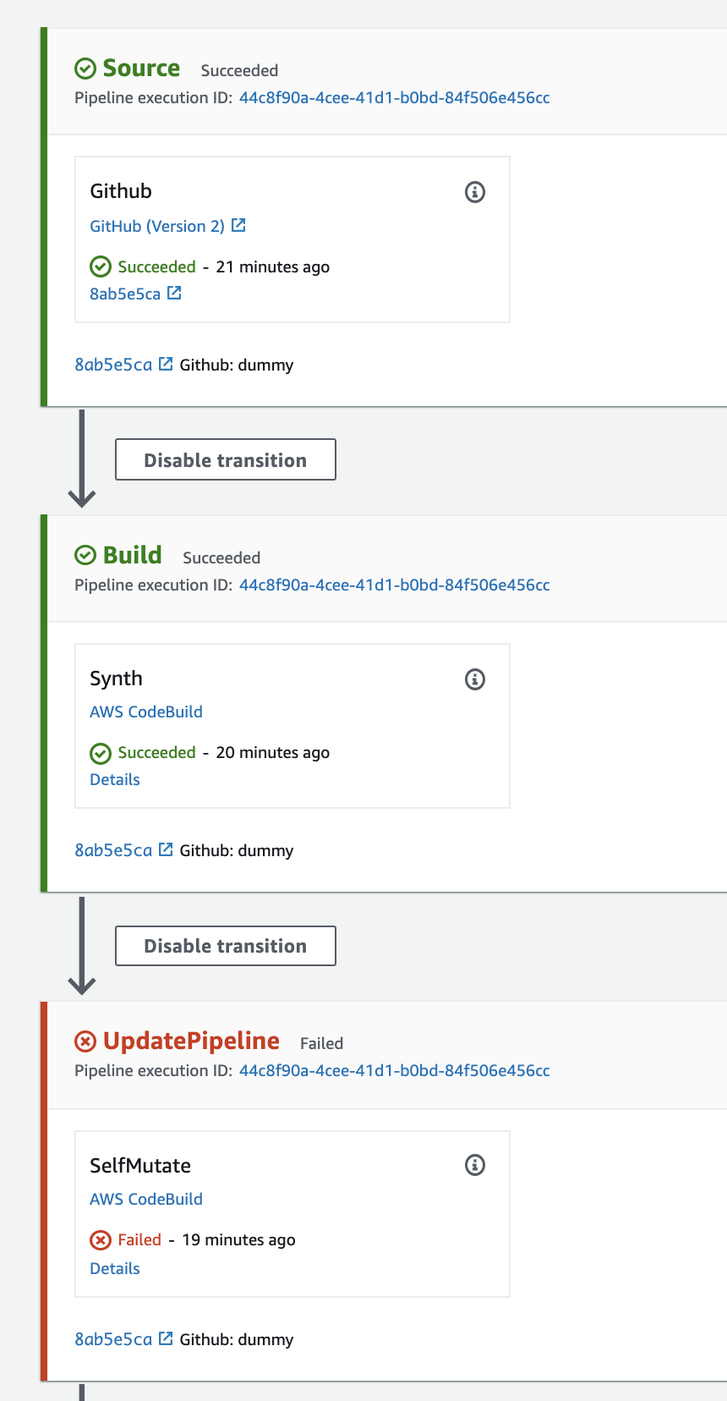Open info icon for SelfMutate action
This screenshot has width=727, height=1401.
click(475, 1165)
